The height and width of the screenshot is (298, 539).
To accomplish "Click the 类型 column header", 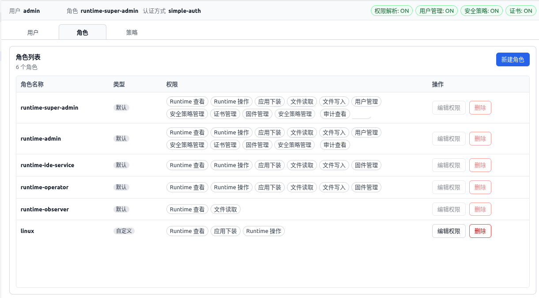I will tap(119, 84).
